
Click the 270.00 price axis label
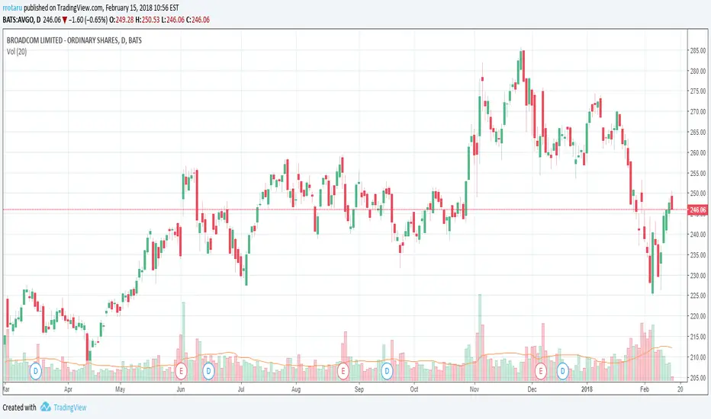pos(698,112)
